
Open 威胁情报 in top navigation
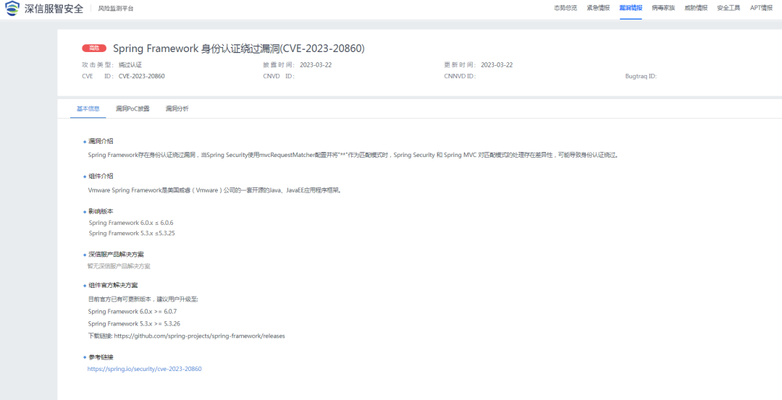click(696, 8)
